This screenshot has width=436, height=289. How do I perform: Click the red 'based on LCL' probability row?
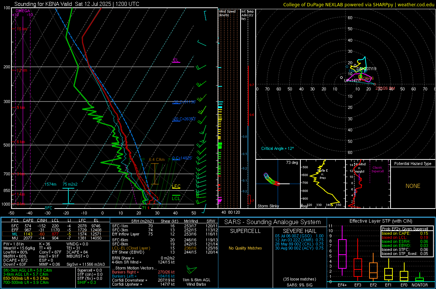click(x=405, y=237)
